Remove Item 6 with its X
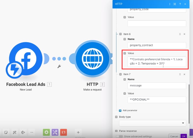Viewport: 193px width, 138px height. coord(184,34)
